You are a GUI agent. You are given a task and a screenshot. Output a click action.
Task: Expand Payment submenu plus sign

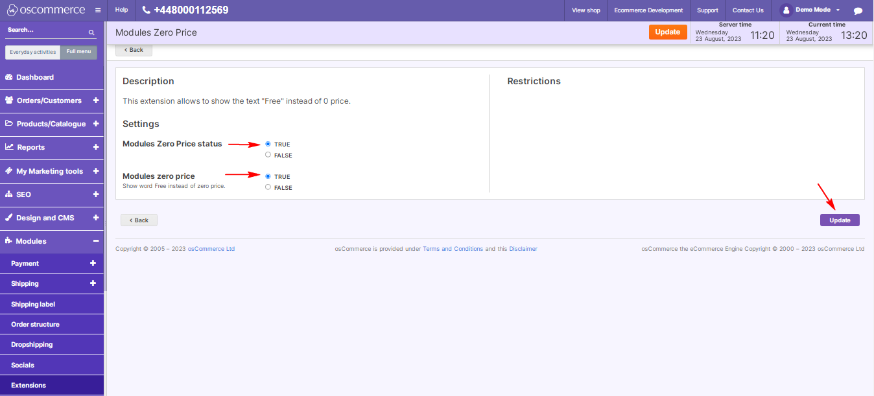[93, 263]
